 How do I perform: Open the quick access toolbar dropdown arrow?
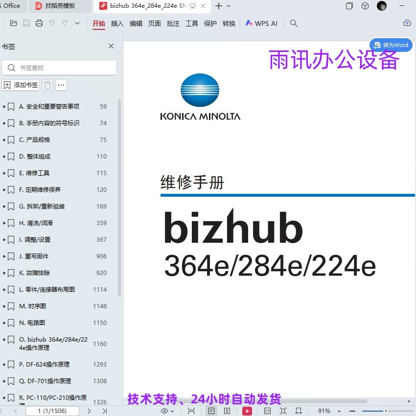pyautogui.click(x=77, y=23)
